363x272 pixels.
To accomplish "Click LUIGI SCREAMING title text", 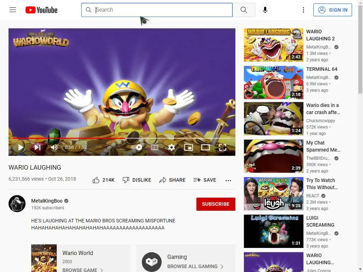I will [320, 221].
